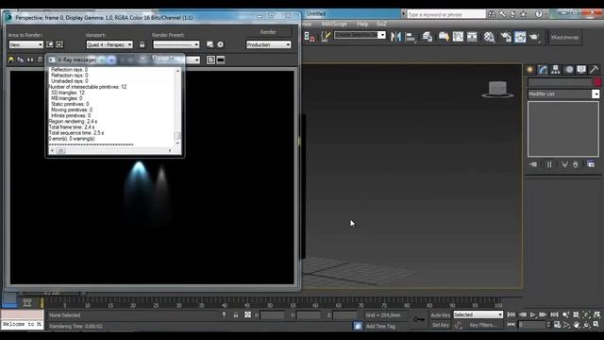Click Save Image icon in render window

[10, 59]
